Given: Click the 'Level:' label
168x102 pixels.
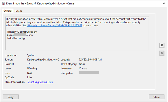Looking at the screenshot, I should tap(8, 69).
